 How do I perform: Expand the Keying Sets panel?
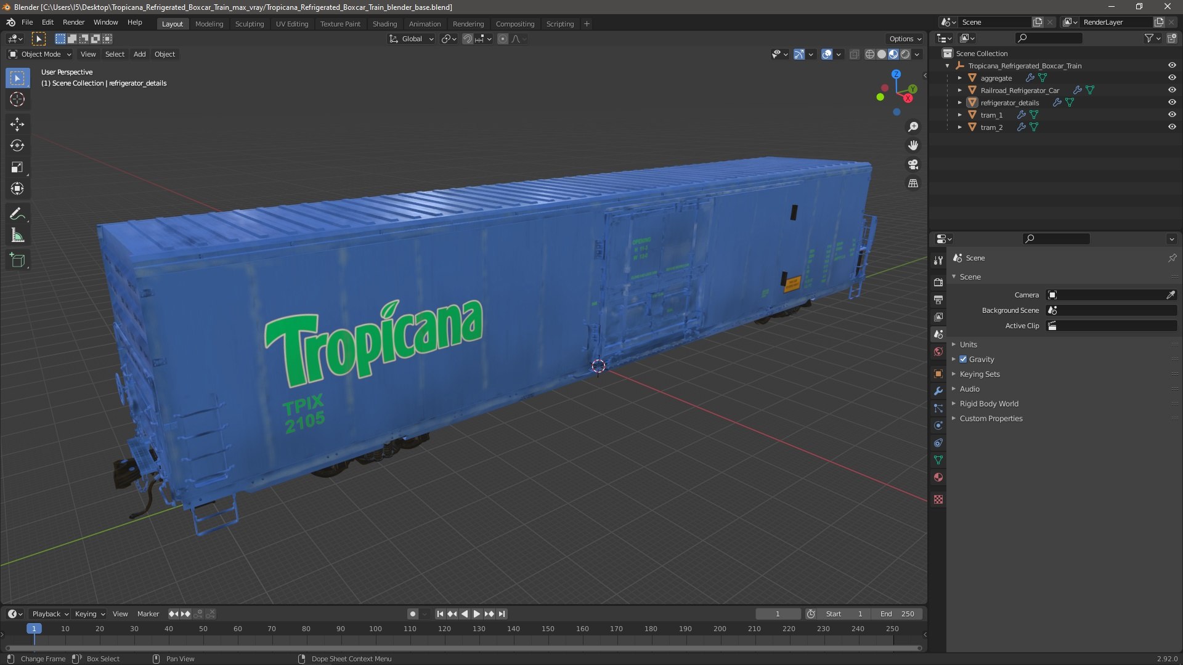(x=979, y=374)
